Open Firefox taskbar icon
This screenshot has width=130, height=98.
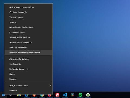click(x=50, y=95)
